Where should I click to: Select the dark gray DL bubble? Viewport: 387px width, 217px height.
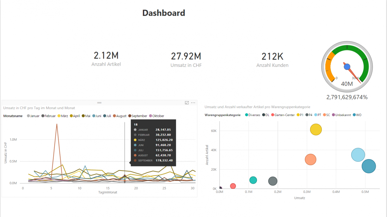point(273,181)
